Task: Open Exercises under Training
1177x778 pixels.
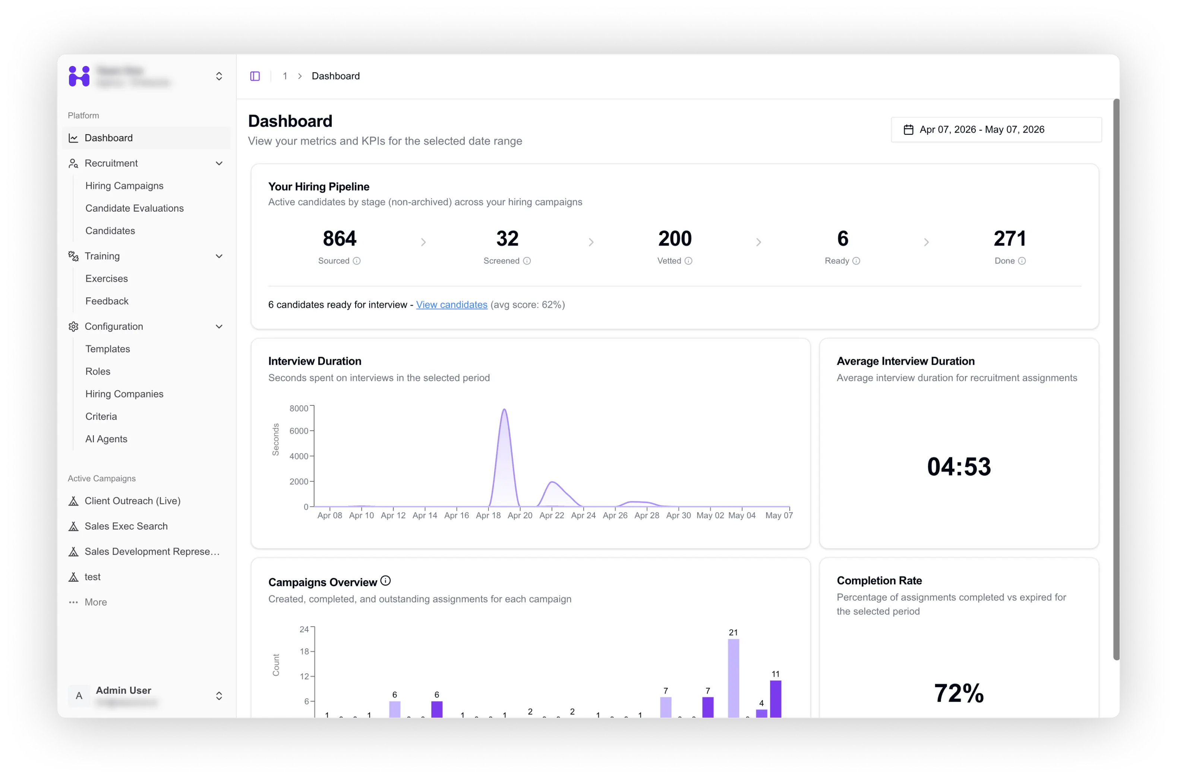Action: click(x=107, y=279)
